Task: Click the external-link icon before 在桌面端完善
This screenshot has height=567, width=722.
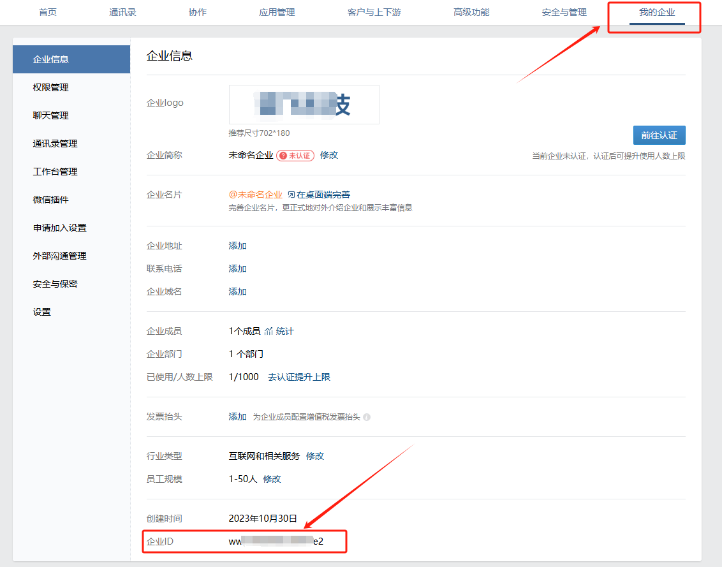Action: point(291,195)
